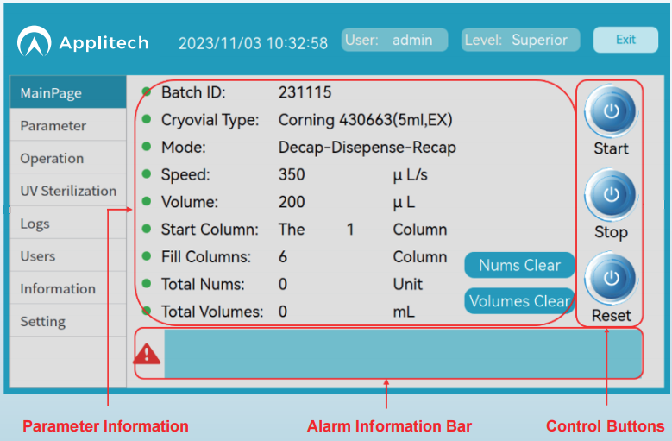Click the red alarm warning triangle icon
This screenshot has width=672, height=441.
click(147, 353)
